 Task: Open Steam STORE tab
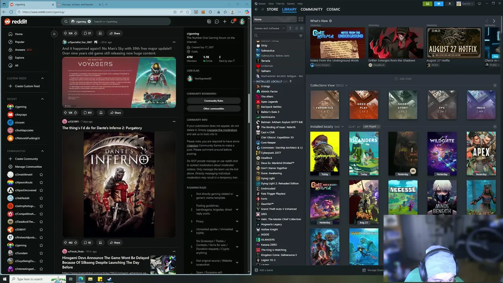272,9
